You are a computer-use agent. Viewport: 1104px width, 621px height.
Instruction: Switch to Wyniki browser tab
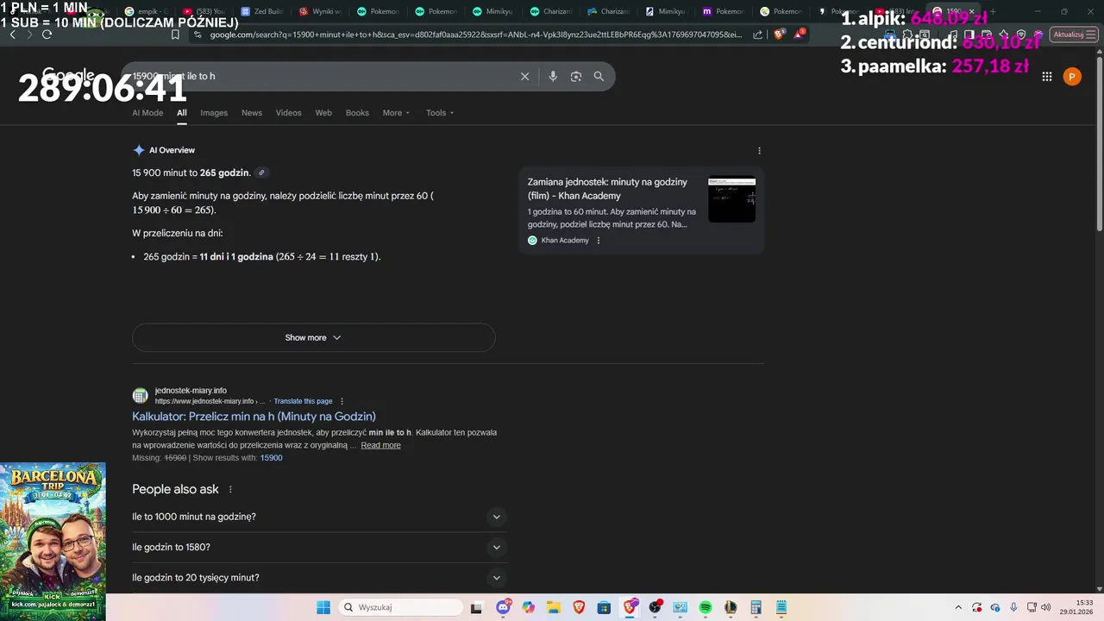point(320,11)
